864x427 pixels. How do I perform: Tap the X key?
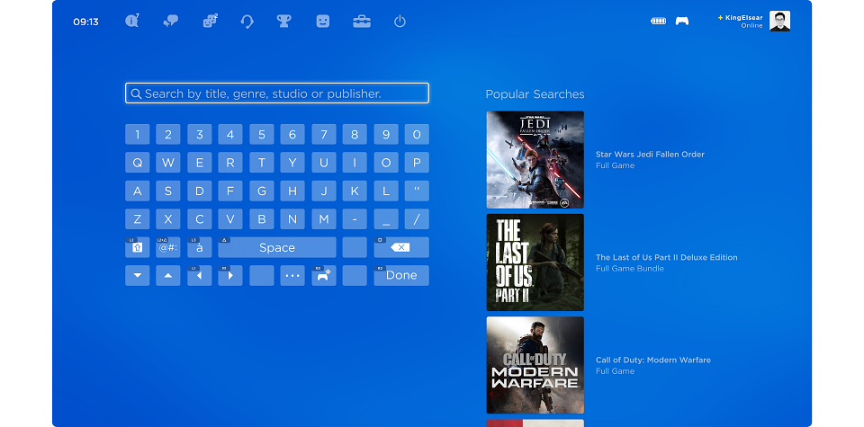(168, 219)
